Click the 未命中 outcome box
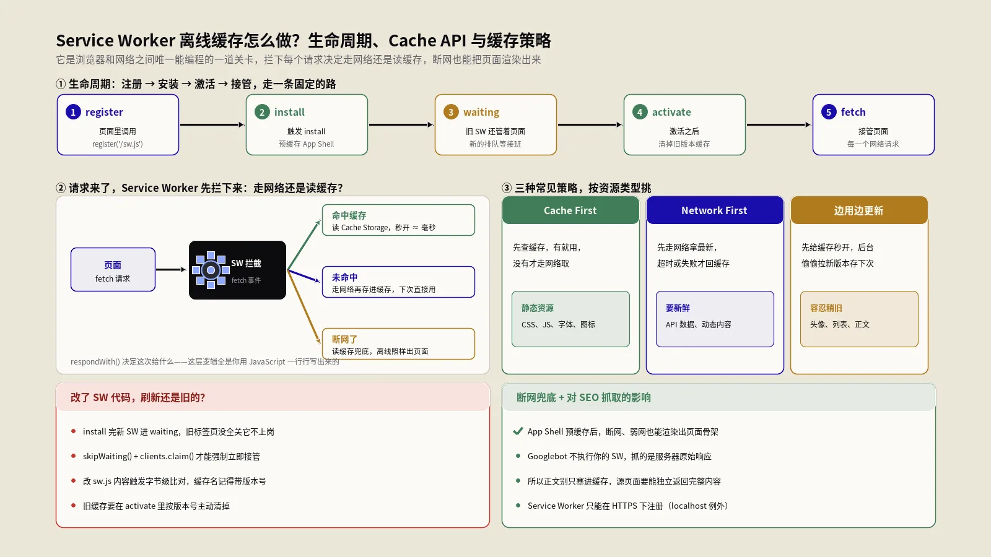Screen dimensions: 991x557 [398, 282]
